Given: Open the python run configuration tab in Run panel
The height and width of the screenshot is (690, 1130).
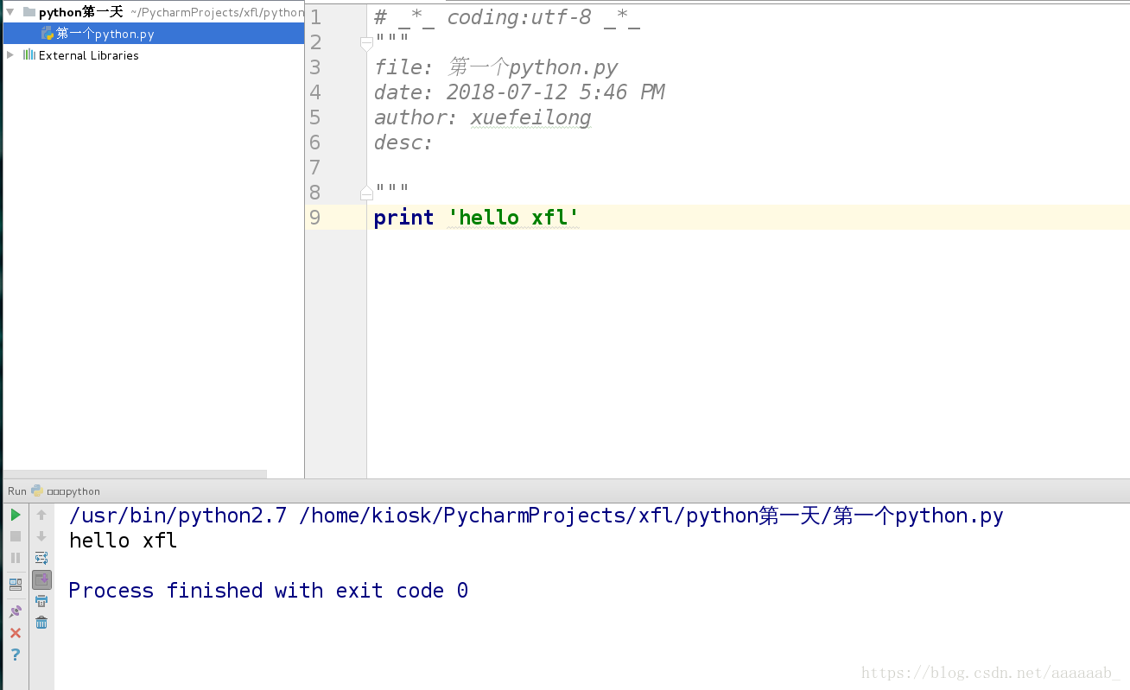Looking at the screenshot, I should [73, 491].
